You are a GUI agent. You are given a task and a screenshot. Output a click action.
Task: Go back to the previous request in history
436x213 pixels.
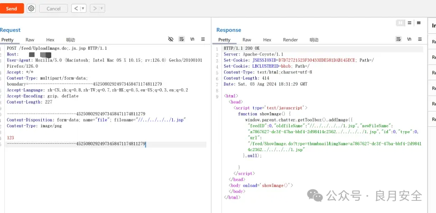click(x=76, y=8)
